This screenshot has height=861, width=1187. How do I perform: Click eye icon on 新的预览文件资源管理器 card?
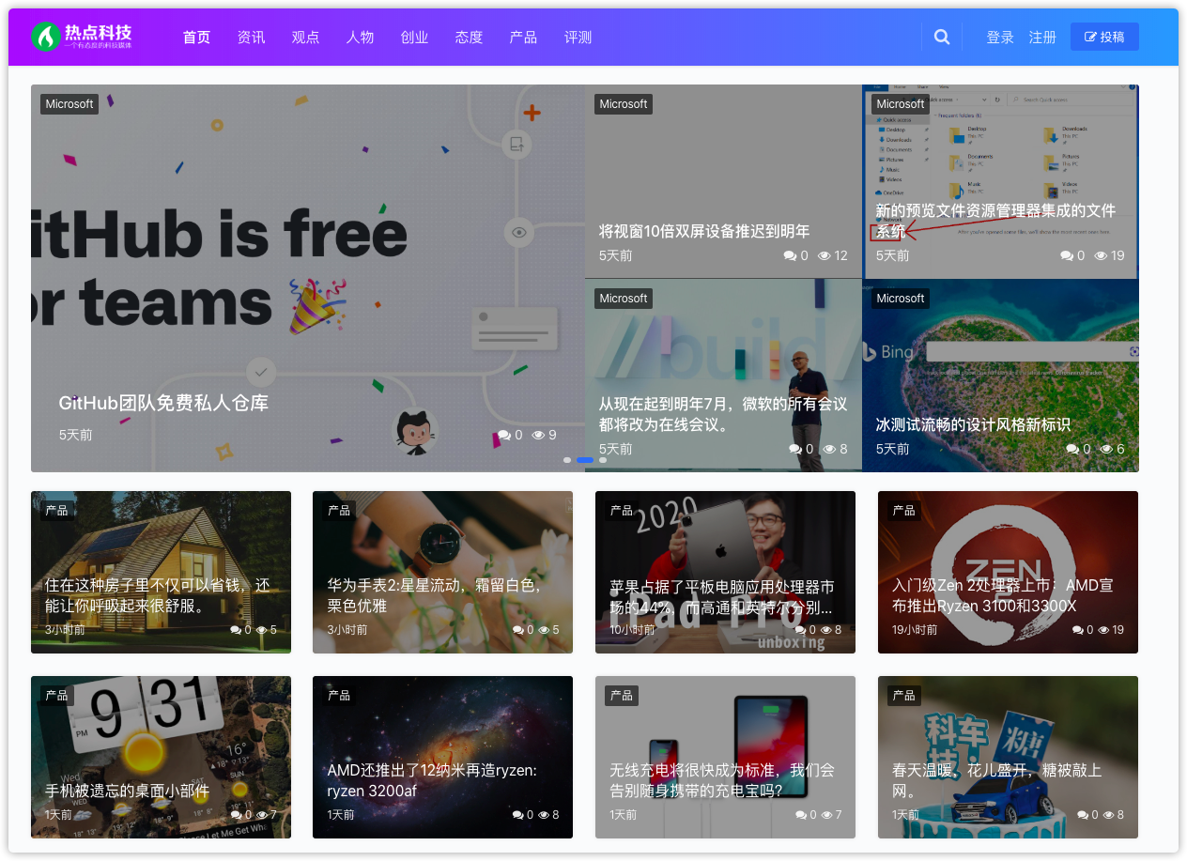click(x=1101, y=255)
